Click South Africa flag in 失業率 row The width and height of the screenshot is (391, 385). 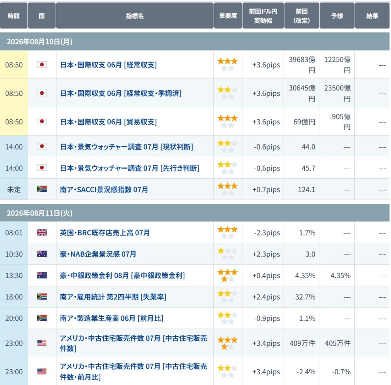pos(42,297)
